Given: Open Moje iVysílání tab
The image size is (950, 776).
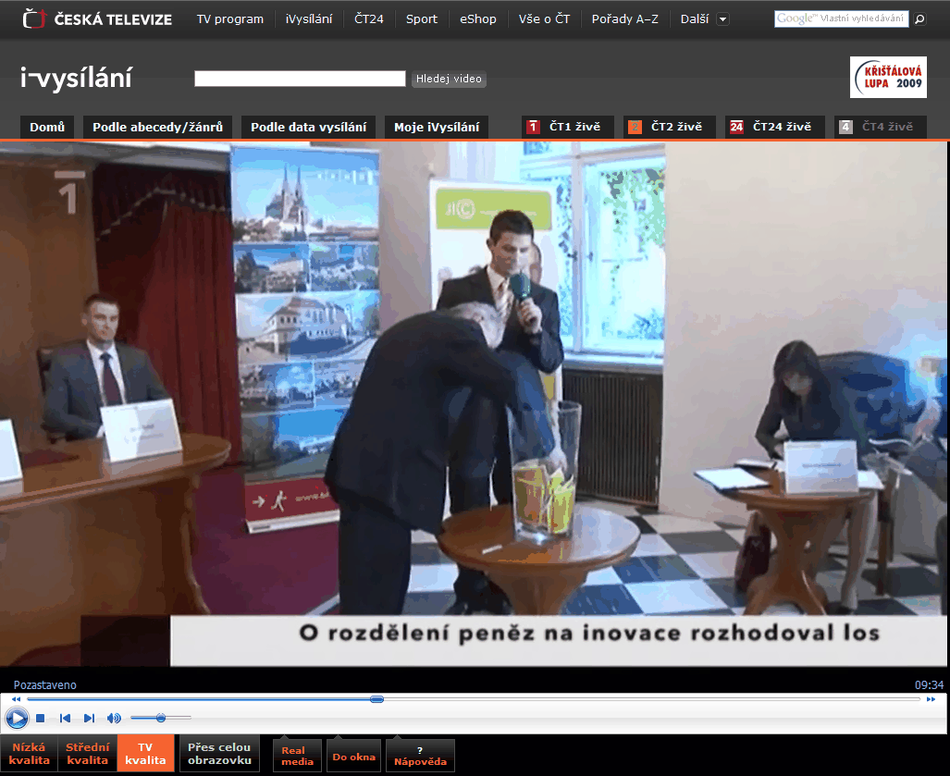Looking at the screenshot, I should [437, 128].
